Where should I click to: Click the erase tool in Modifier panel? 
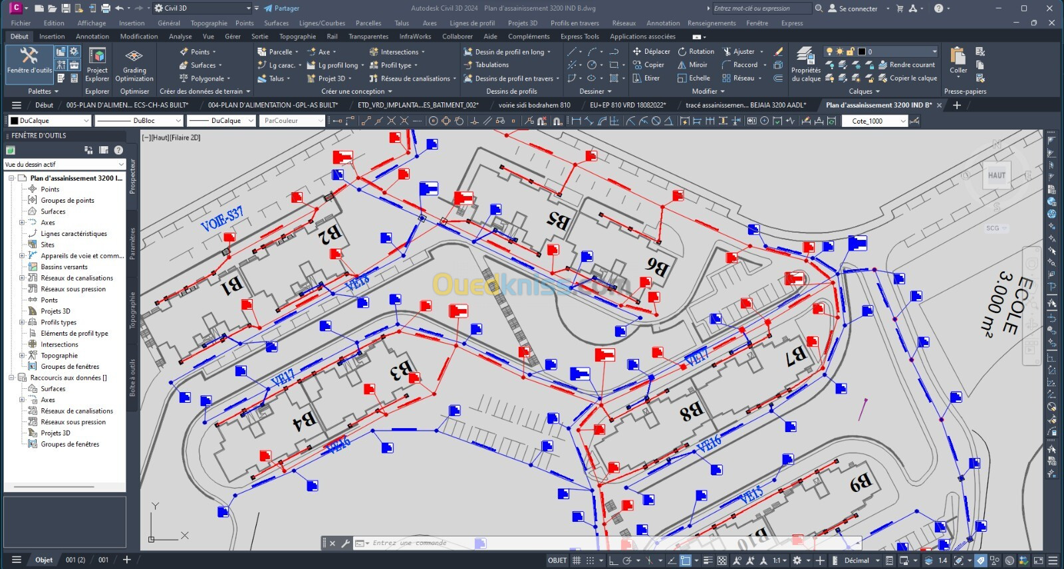[778, 51]
